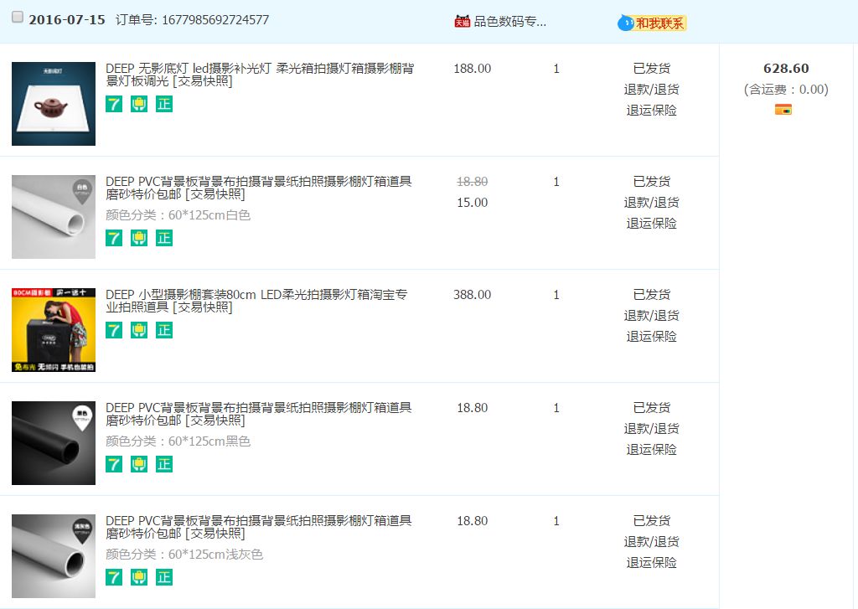The height and width of the screenshot is (609, 858).
Task: Click 退款/退货 for the light gray backdrop
Action: point(651,542)
